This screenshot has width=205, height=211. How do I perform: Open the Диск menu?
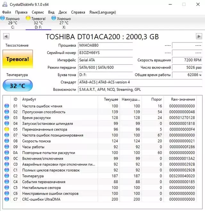tap(62, 12)
